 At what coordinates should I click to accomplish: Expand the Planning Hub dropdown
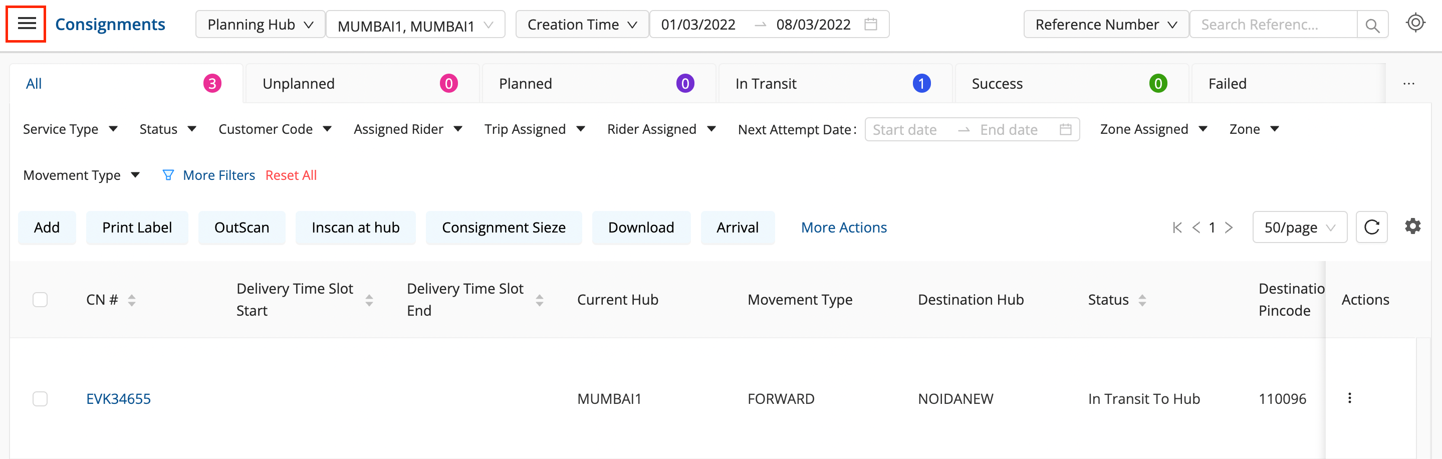(x=260, y=25)
